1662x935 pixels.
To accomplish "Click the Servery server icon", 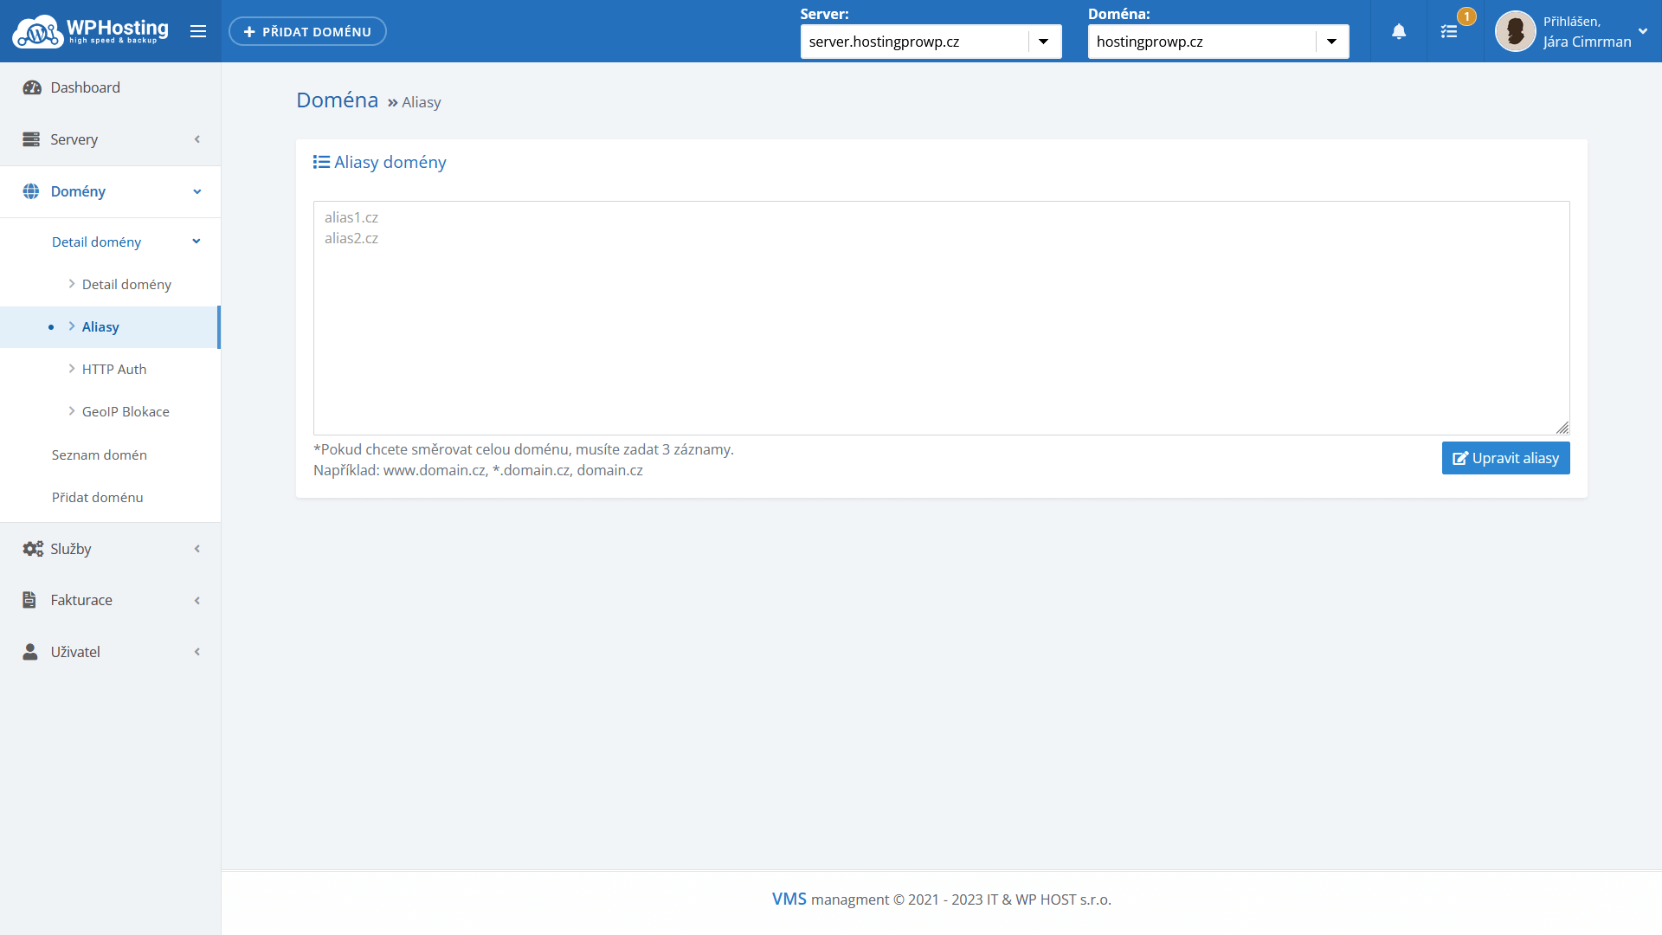I will (x=31, y=139).
